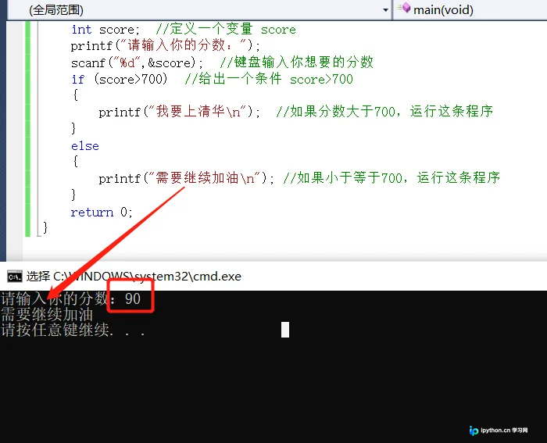Click the console title text C:\WINDOWS\system32\cmd.exe

point(147,277)
